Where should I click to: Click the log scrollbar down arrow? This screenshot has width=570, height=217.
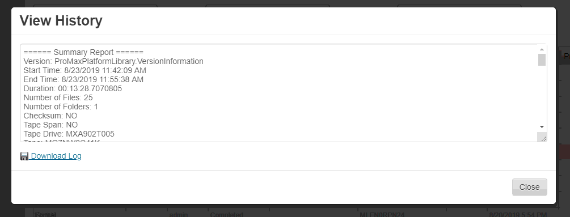click(x=542, y=127)
